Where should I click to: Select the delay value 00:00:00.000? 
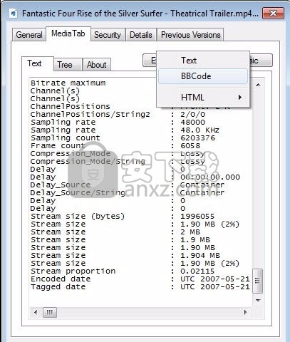tap(210, 177)
